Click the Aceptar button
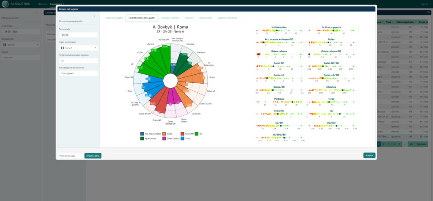 point(369,155)
